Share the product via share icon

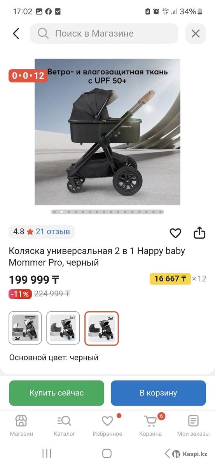pos(199,232)
